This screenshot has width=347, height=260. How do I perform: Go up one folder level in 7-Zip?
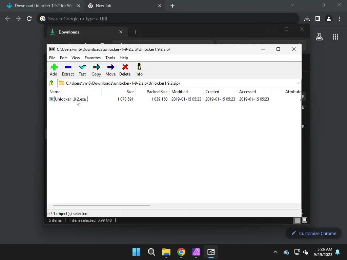[x=51, y=83]
